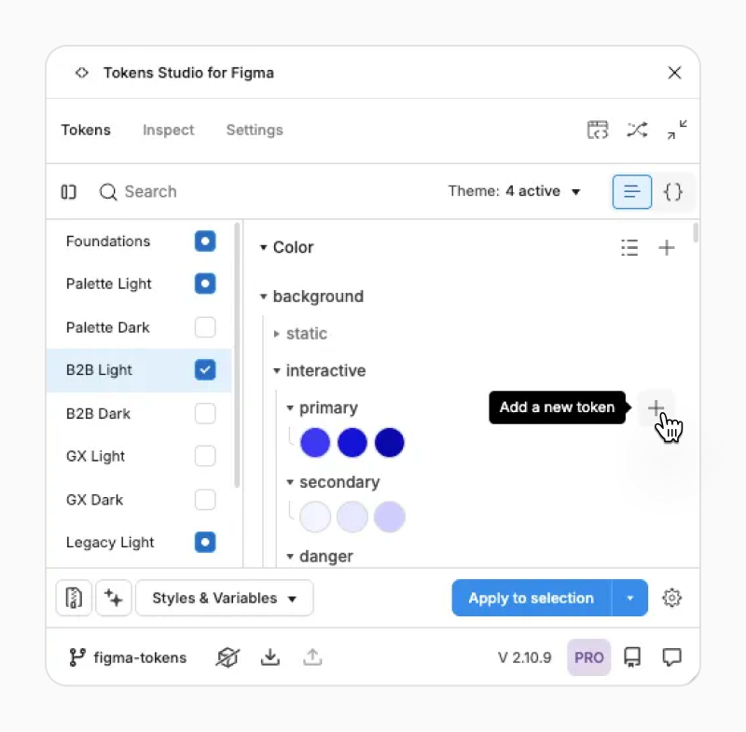The height and width of the screenshot is (732, 746).
Task: Switch to the Inspect tab
Action: [x=169, y=131]
